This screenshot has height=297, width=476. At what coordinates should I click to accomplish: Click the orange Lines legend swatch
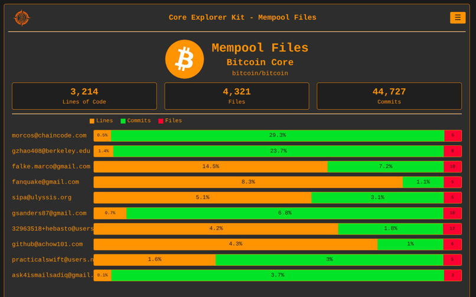92,121
